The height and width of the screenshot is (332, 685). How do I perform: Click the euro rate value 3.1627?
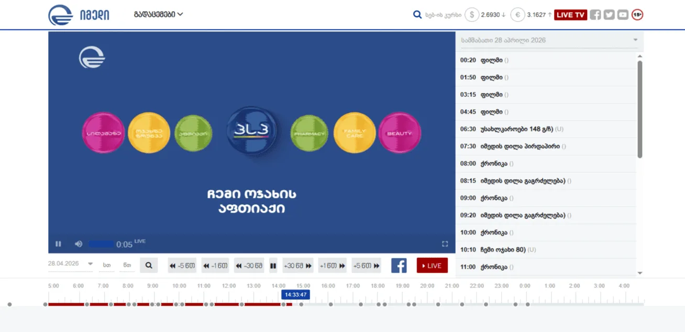coord(536,15)
